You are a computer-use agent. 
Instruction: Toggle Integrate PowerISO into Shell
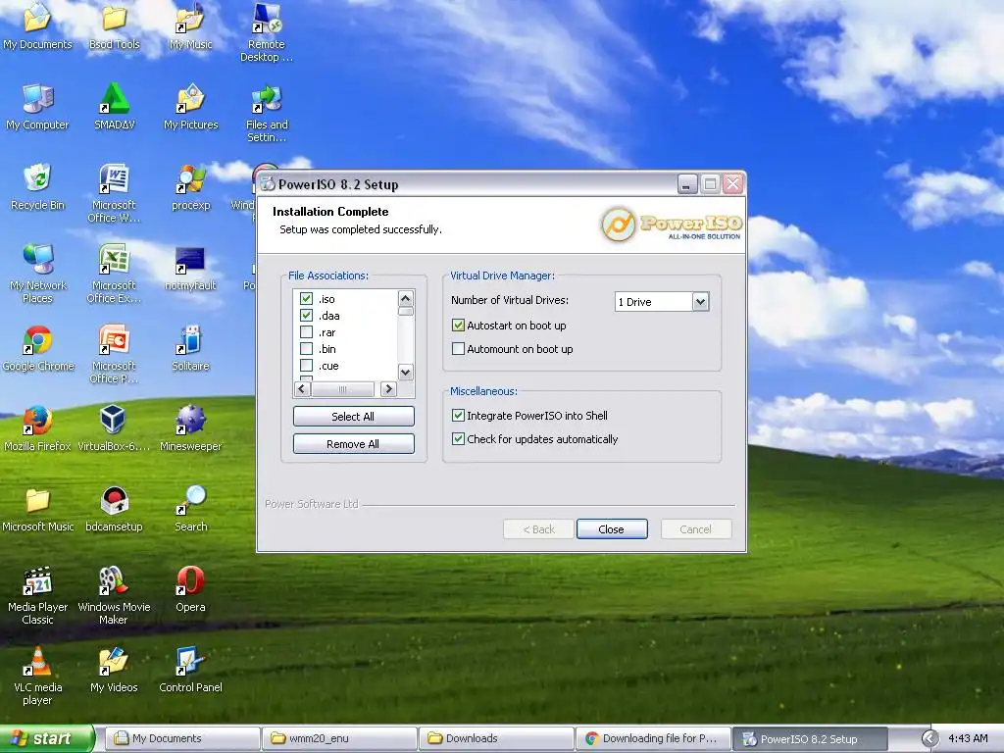click(458, 416)
